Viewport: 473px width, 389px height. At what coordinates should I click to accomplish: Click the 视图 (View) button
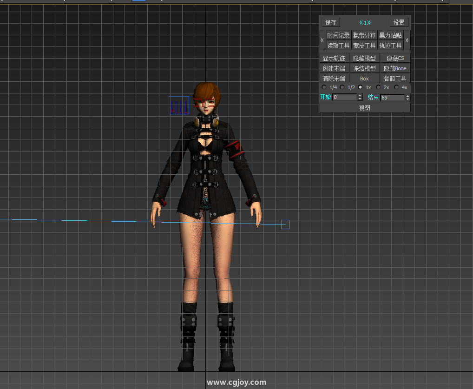[364, 108]
